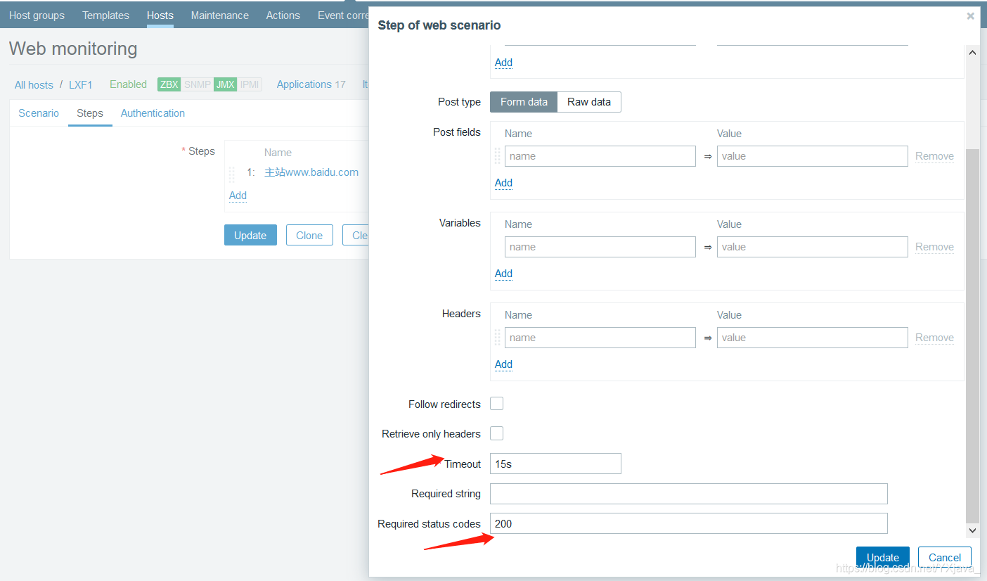The width and height of the screenshot is (987, 581).
Task: Open the Maintenance menu item
Action: [220, 15]
